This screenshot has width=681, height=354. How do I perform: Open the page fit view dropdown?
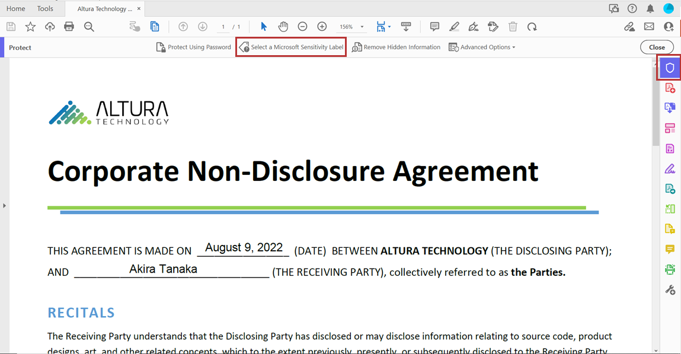tap(383, 26)
